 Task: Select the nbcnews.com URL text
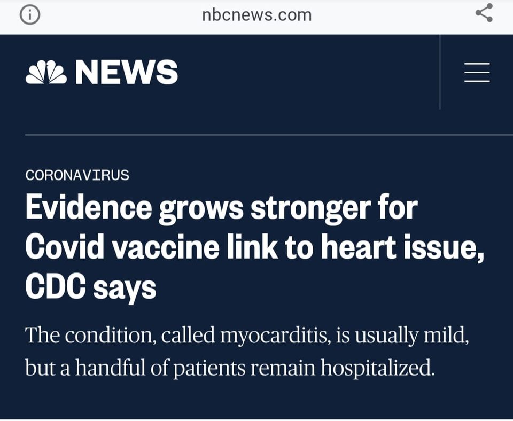pos(257,15)
